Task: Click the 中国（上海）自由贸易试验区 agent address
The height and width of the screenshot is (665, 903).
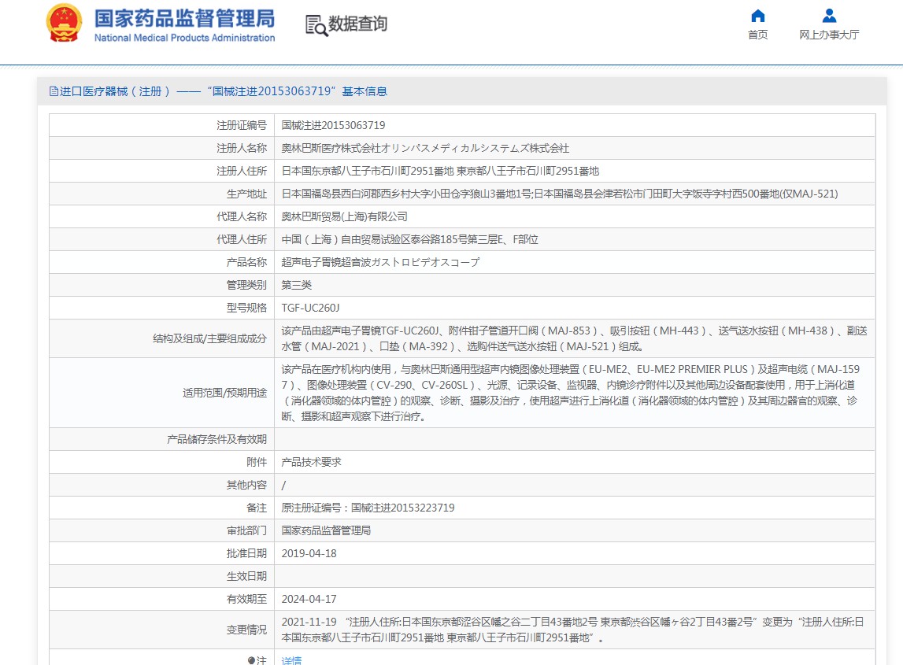Action: [410, 239]
